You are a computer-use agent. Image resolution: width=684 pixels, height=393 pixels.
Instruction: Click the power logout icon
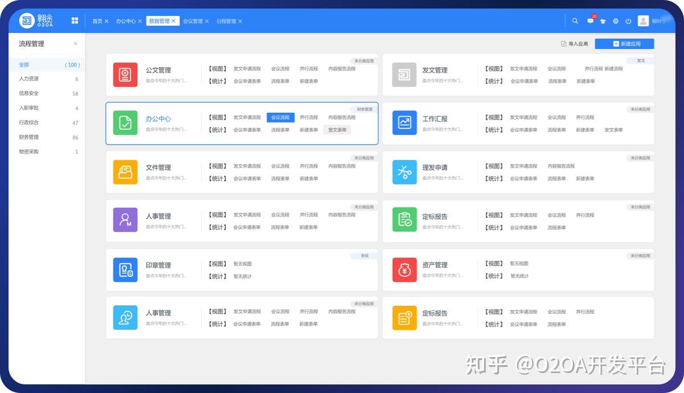pyautogui.click(x=628, y=21)
